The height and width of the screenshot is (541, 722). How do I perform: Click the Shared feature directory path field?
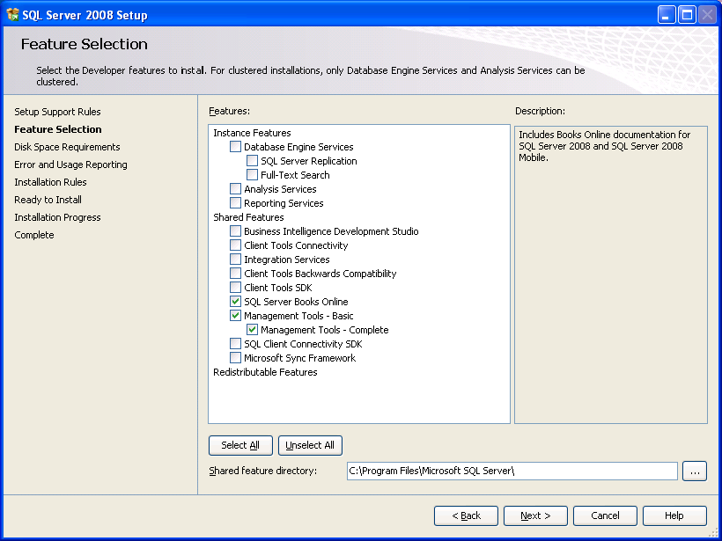(x=512, y=472)
